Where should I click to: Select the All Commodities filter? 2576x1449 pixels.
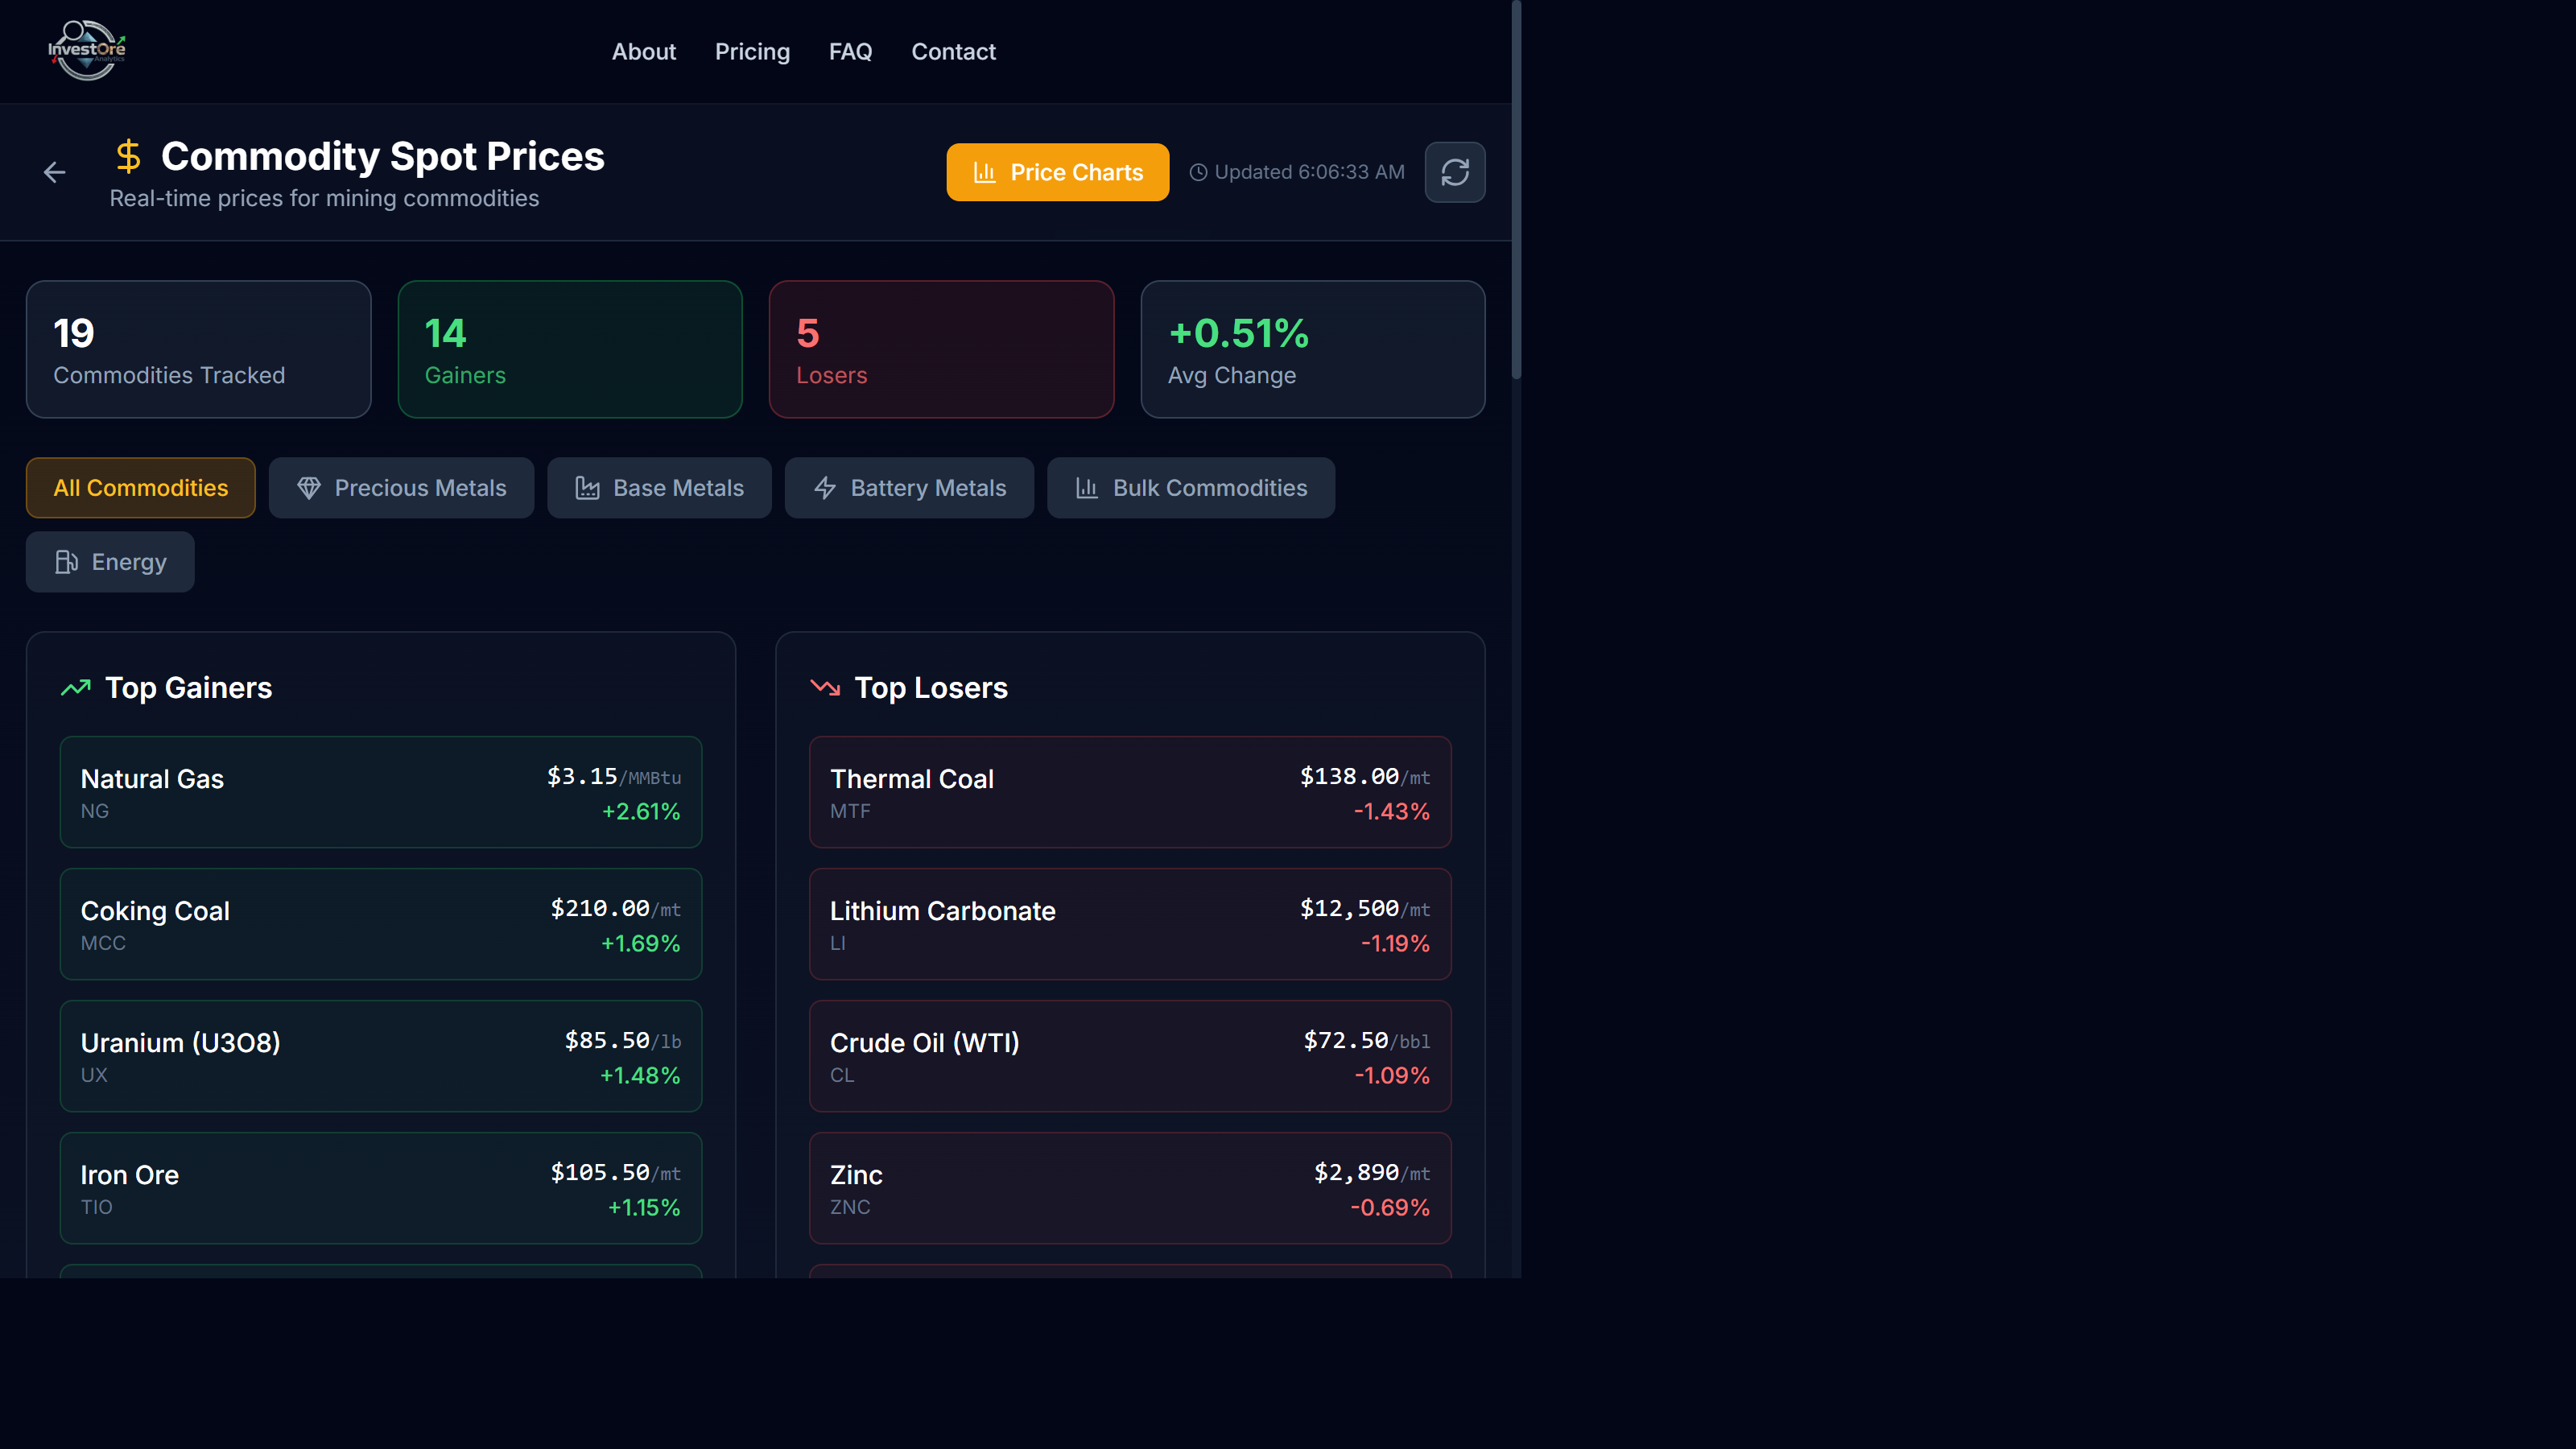pos(140,488)
